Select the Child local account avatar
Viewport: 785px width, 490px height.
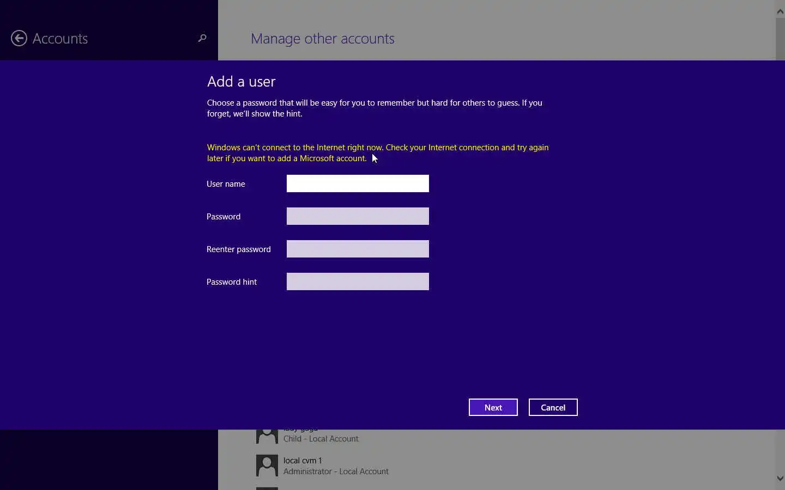click(x=267, y=437)
